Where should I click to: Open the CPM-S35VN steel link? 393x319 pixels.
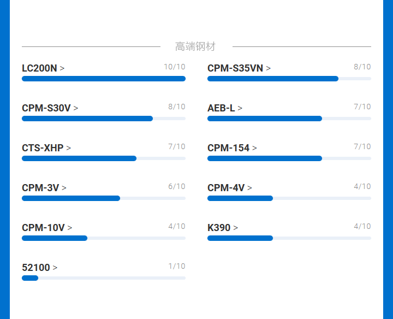point(239,68)
